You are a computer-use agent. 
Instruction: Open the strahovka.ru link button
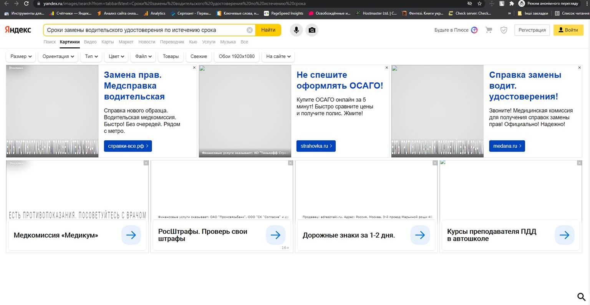pyautogui.click(x=316, y=146)
